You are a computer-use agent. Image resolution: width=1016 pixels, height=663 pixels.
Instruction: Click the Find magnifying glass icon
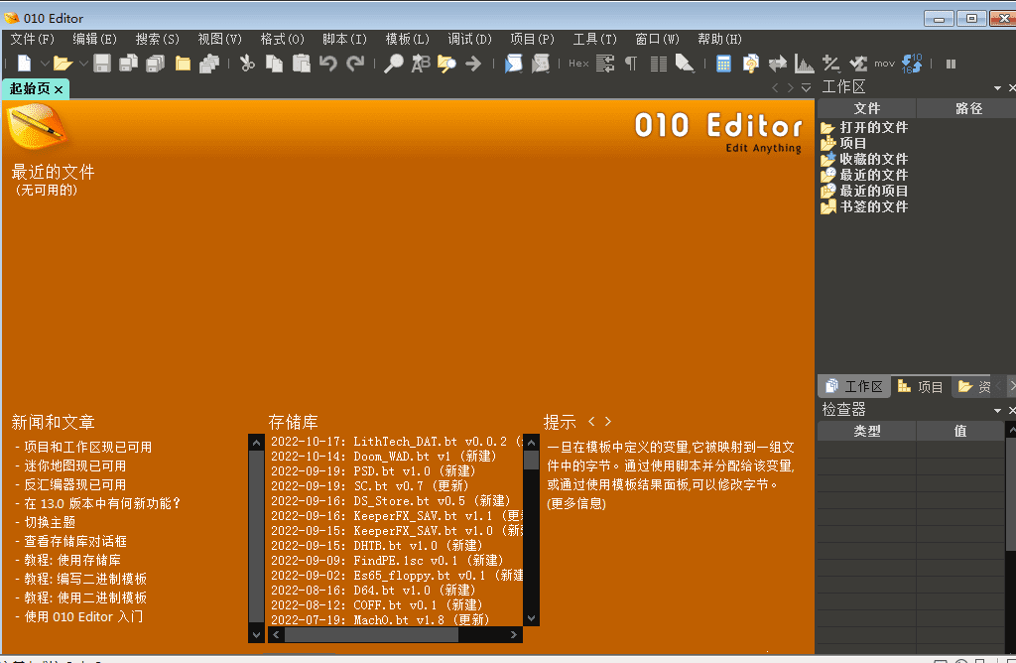[x=394, y=64]
